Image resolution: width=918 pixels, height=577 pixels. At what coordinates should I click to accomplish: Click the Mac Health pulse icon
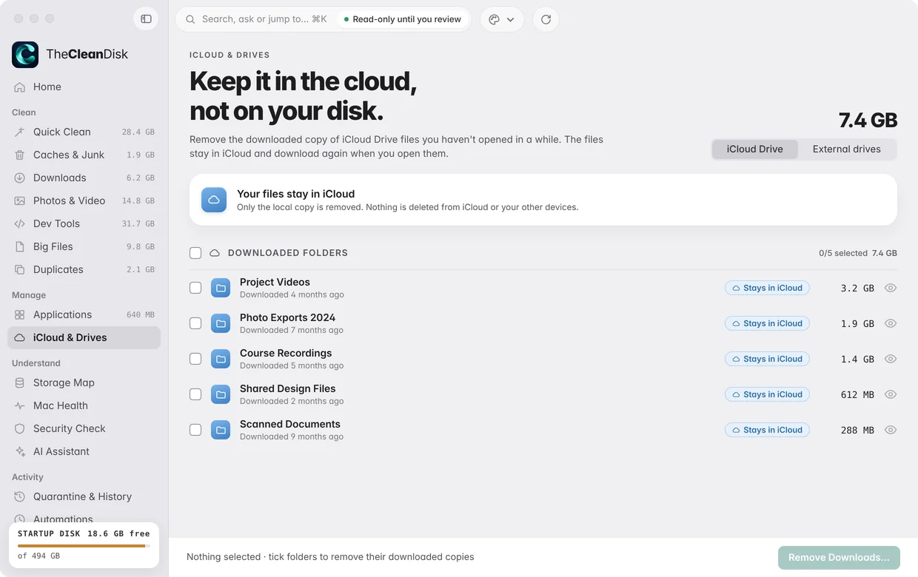20,405
